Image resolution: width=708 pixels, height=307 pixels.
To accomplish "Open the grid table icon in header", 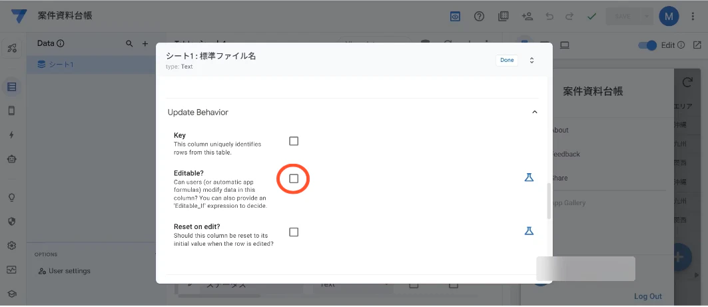I will (504, 16).
